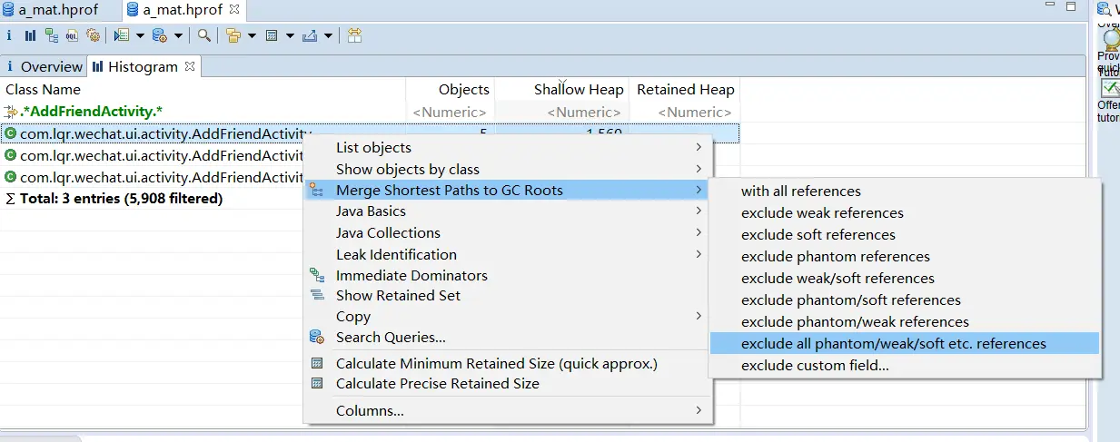Screen dimensions: 1120x442
Task: Expand the Export toolbar dropdown arrow
Action: (328, 36)
